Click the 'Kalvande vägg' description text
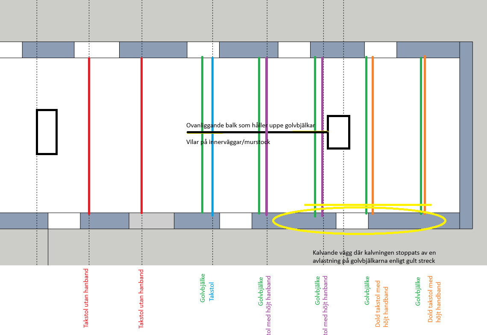487x335 pixels. tap(374, 256)
